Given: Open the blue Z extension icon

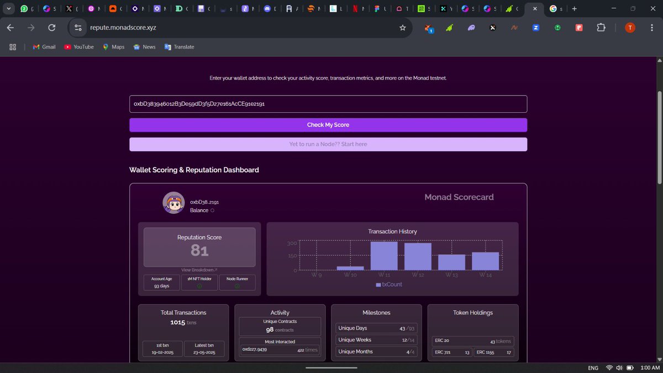Looking at the screenshot, I should 536,28.
